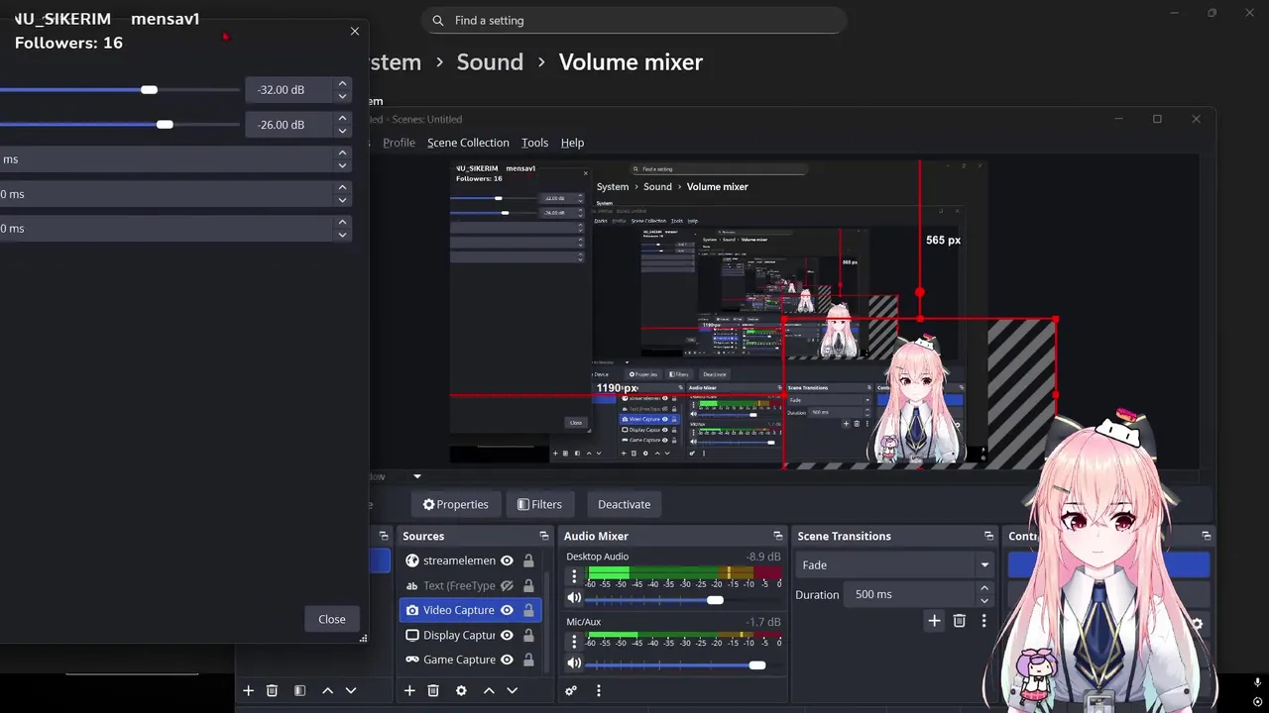Decrease the -32.00 dB value

[342, 96]
